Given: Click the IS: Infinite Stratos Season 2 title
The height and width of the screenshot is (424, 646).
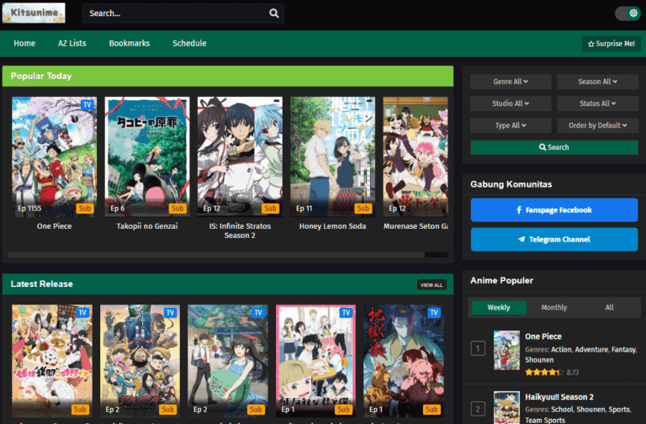Looking at the screenshot, I should 240,231.
